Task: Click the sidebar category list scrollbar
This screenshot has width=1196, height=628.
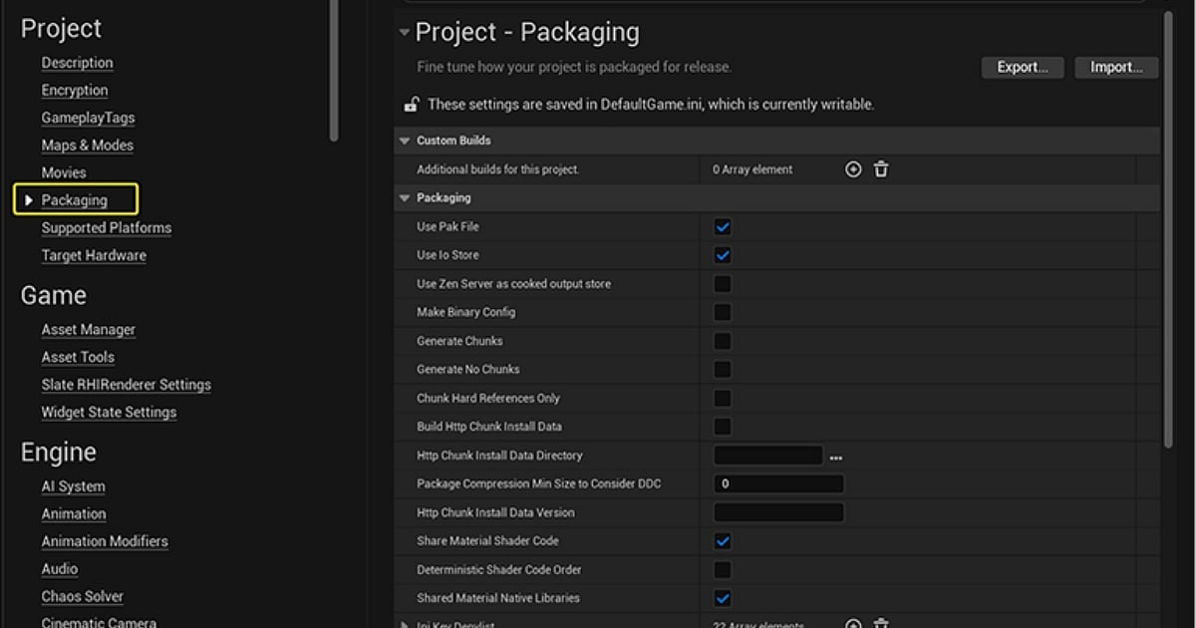Action: [x=334, y=70]
